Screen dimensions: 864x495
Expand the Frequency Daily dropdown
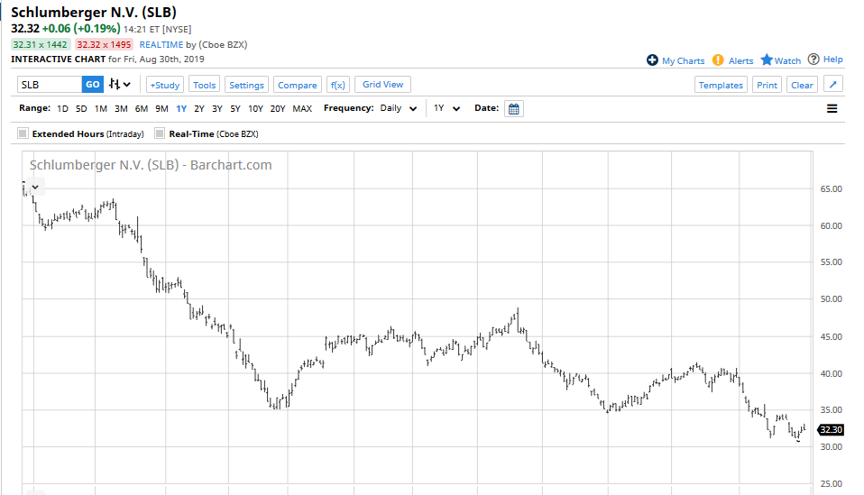[399, 108]
